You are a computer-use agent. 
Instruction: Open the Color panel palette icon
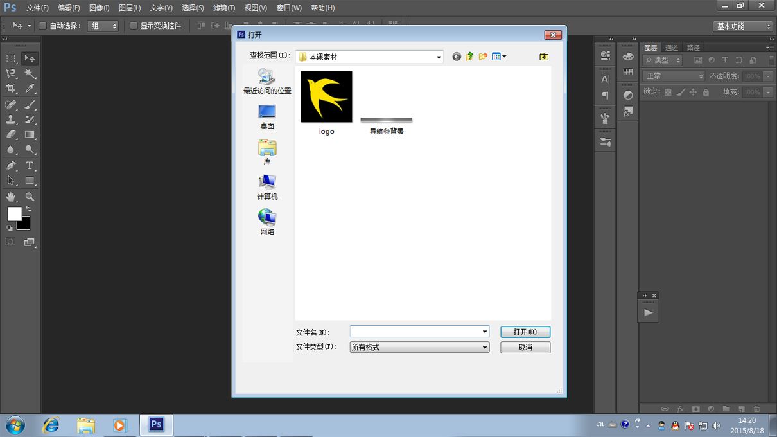pyautogui.click(x=628, y=56)
